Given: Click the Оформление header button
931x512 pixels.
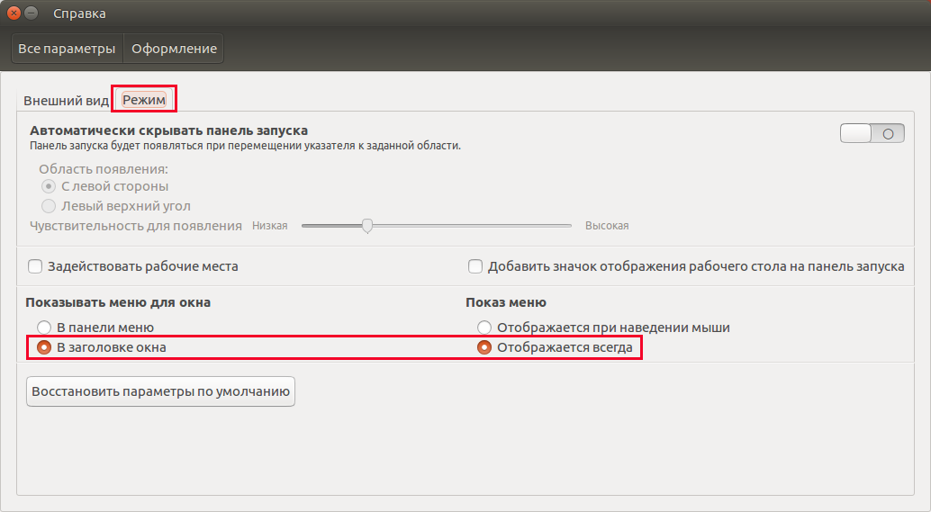Looking at the screenshot, I should pos(174,49).
